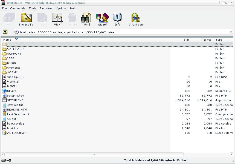Click the scrollbar right arrow
This screenshot has height=164, width=235.
pyautogui.click(x=231, y=154)
